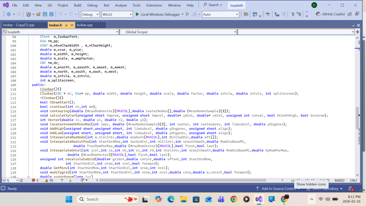Open the Find in Files icon
This screenshot has width=366, height=206.
tap(246, 14)
